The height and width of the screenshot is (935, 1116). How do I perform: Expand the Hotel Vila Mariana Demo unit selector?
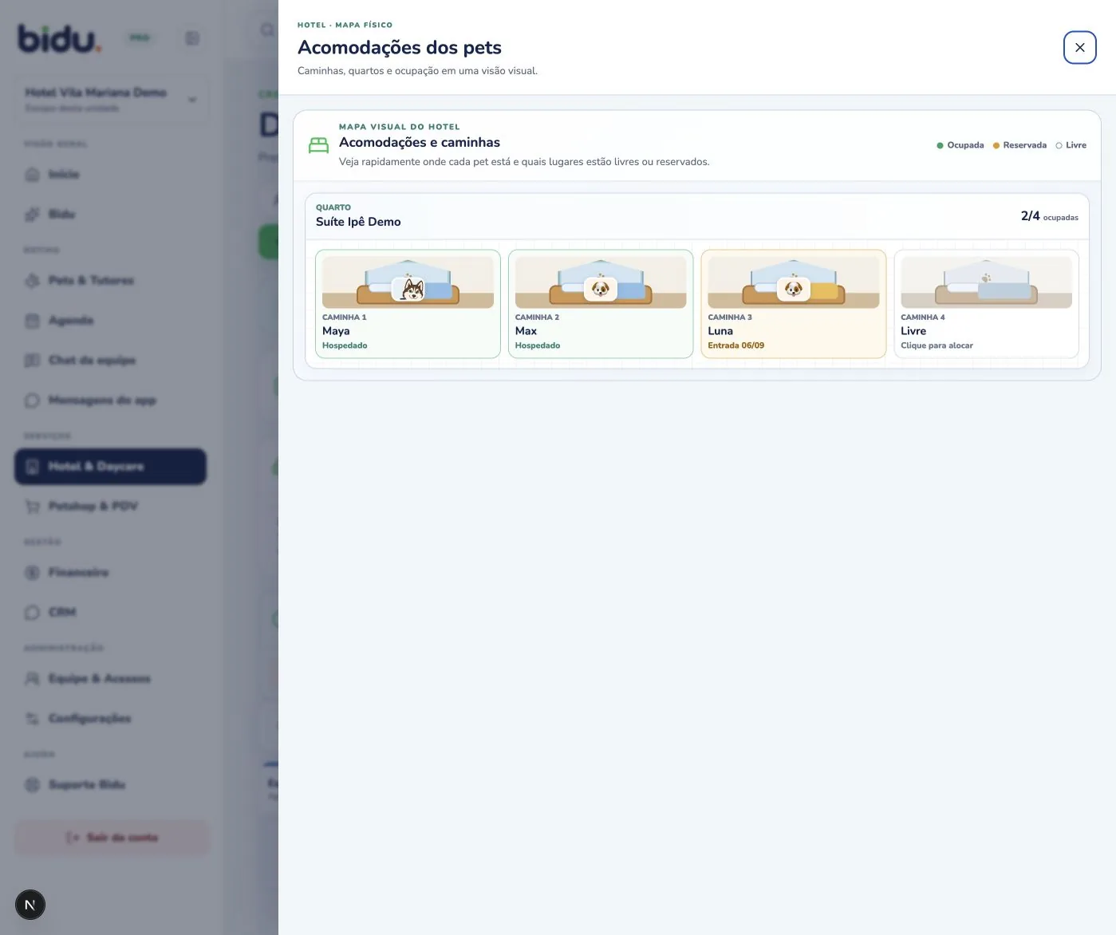[x=111, y=100]
